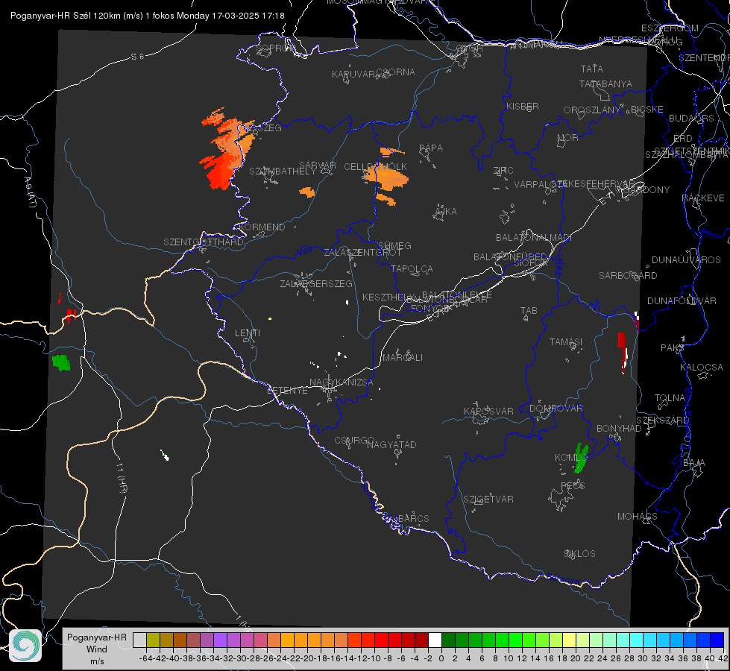The image size is (730, 671).
Task: Click the TAPOLCA city label
Action: [x=412, y=268]
